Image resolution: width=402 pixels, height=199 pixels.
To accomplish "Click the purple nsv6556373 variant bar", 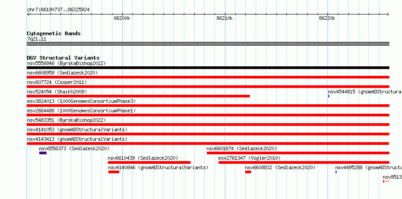I will 43,153.
